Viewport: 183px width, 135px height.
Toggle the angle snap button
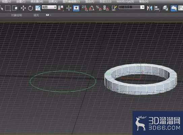[92, 8]
